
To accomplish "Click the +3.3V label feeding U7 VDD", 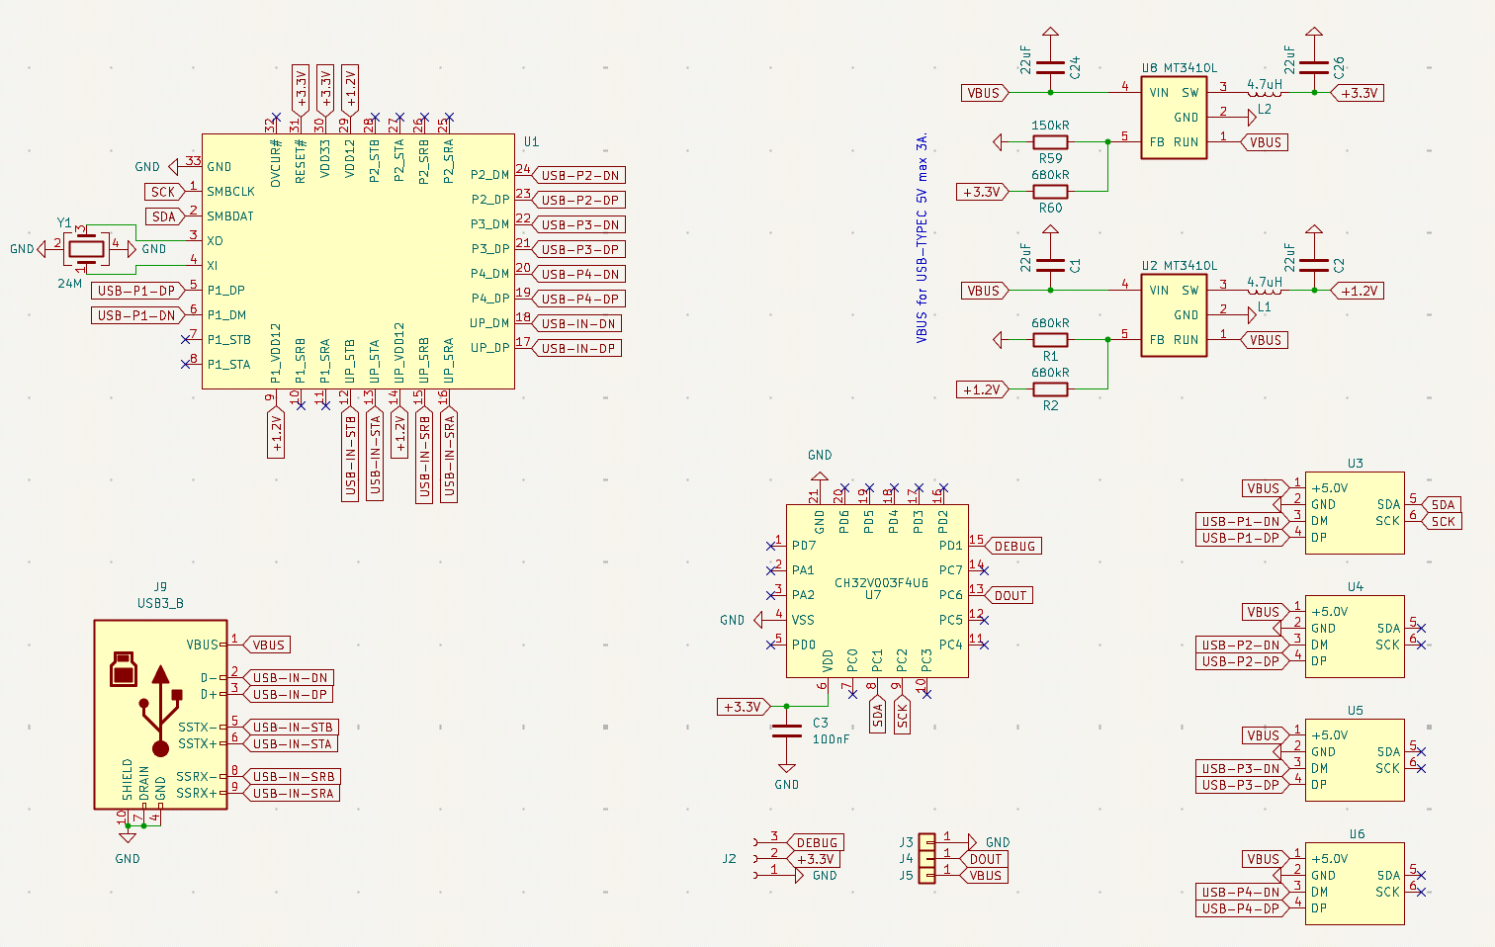I will pyautogui.click(x=744, y=707).
